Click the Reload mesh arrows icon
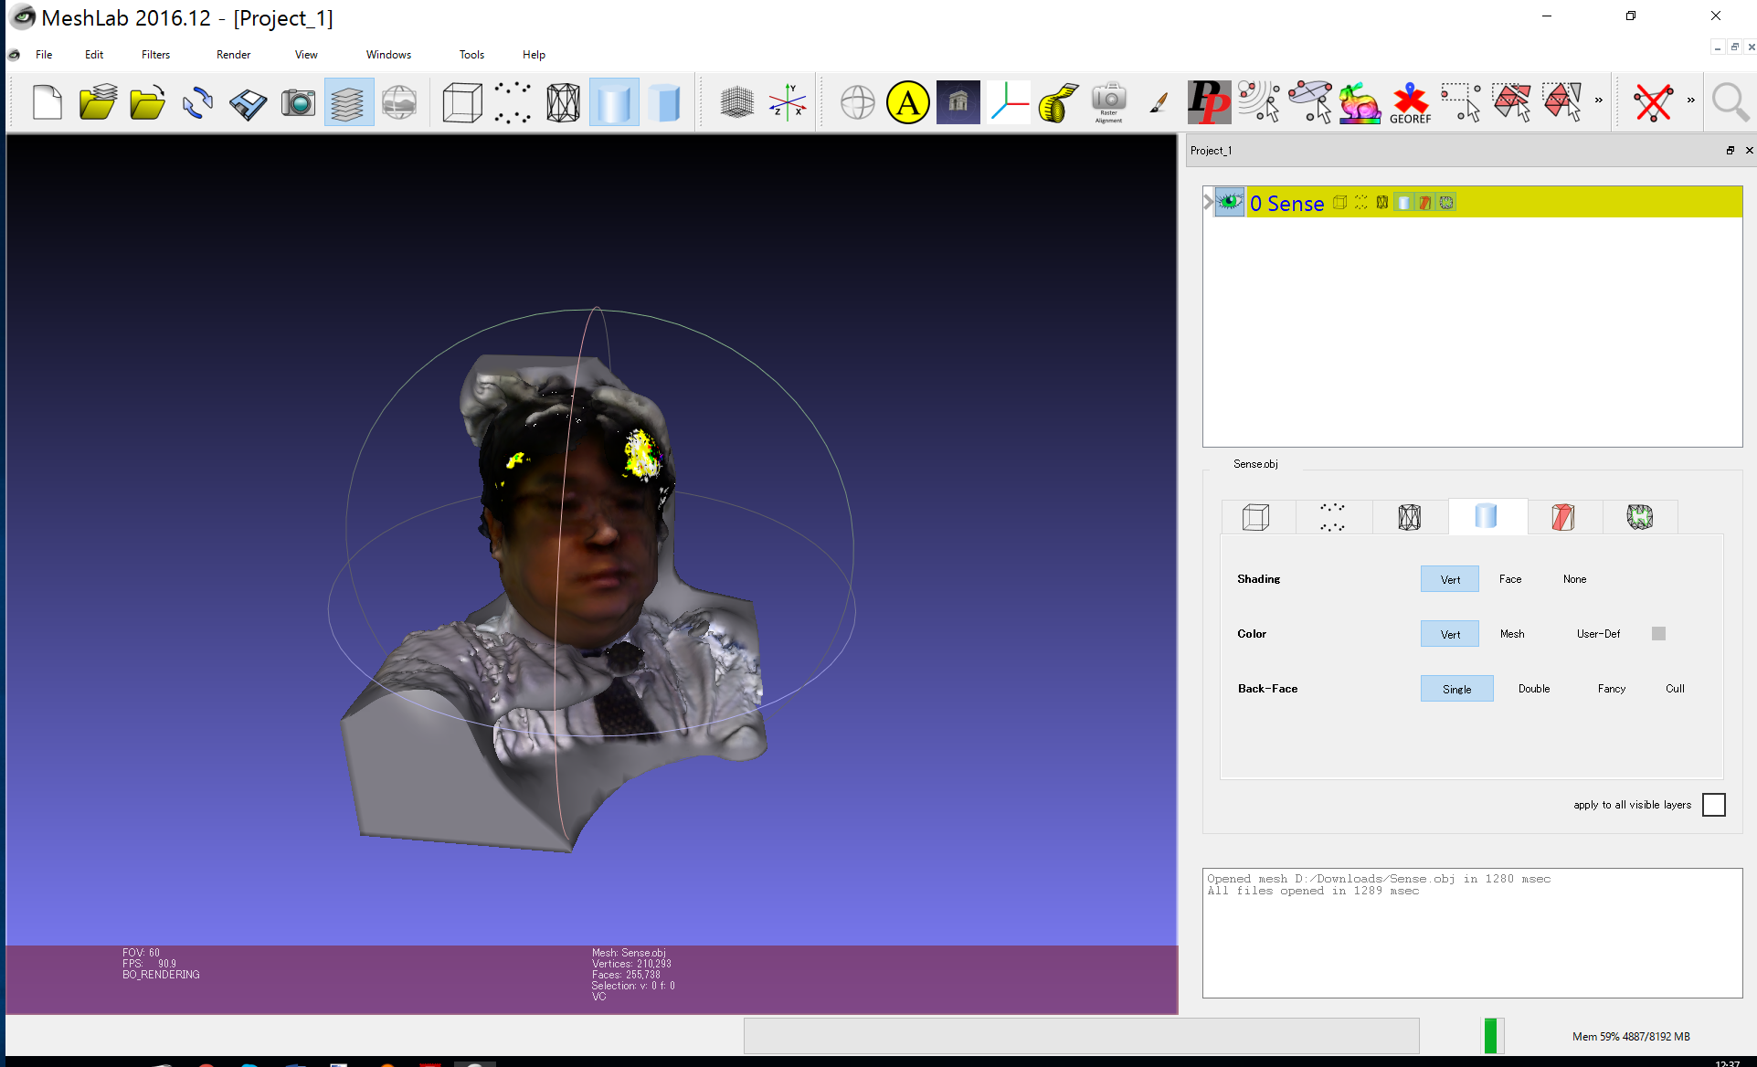This screenshot has height=1067, width=1757. point(197,102)
